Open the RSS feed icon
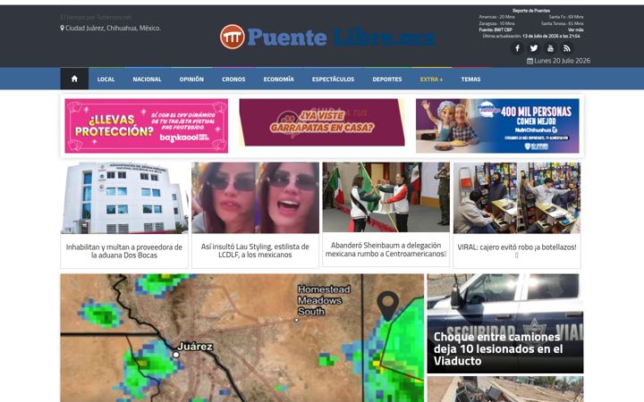The height and width of the screenshot is (402, 644). coord(567,48)
